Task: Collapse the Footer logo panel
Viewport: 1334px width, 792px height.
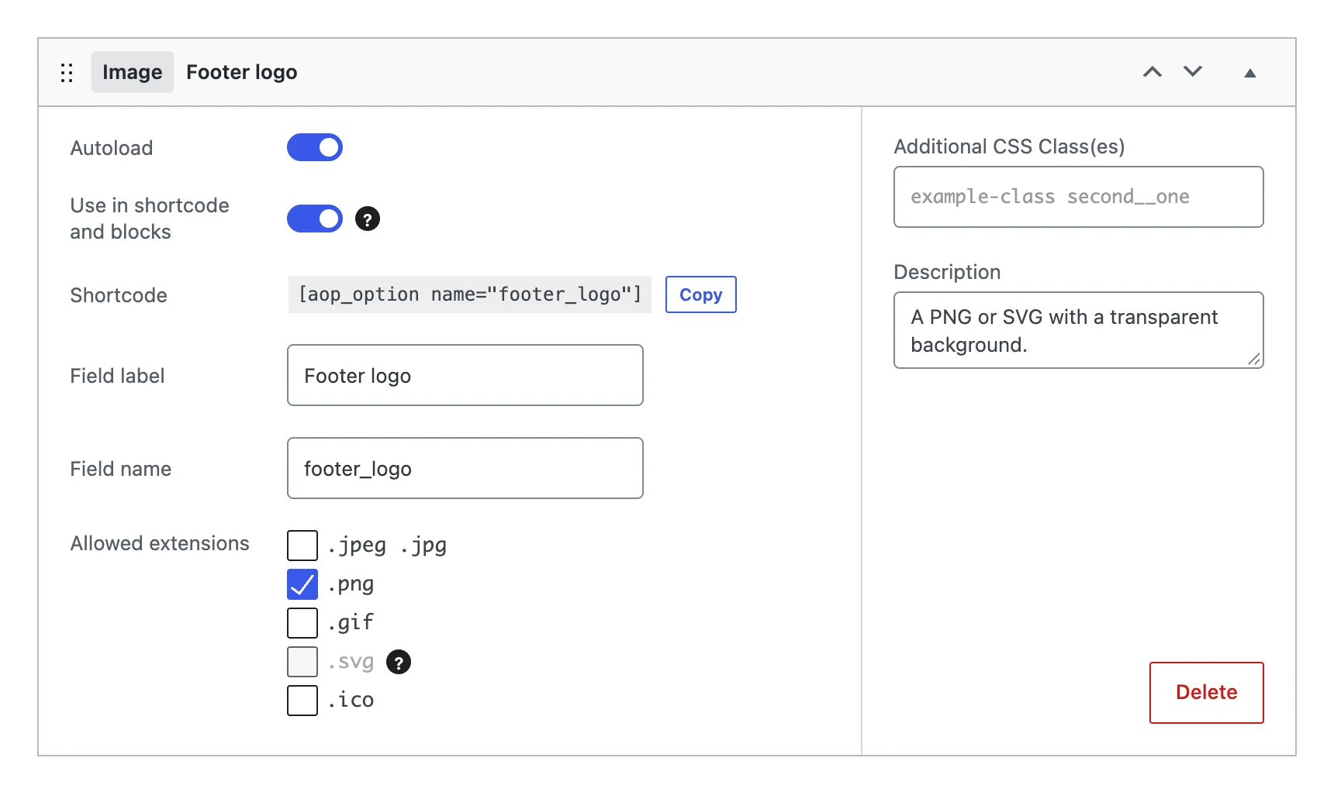Action: click(x=1249, y=73)
